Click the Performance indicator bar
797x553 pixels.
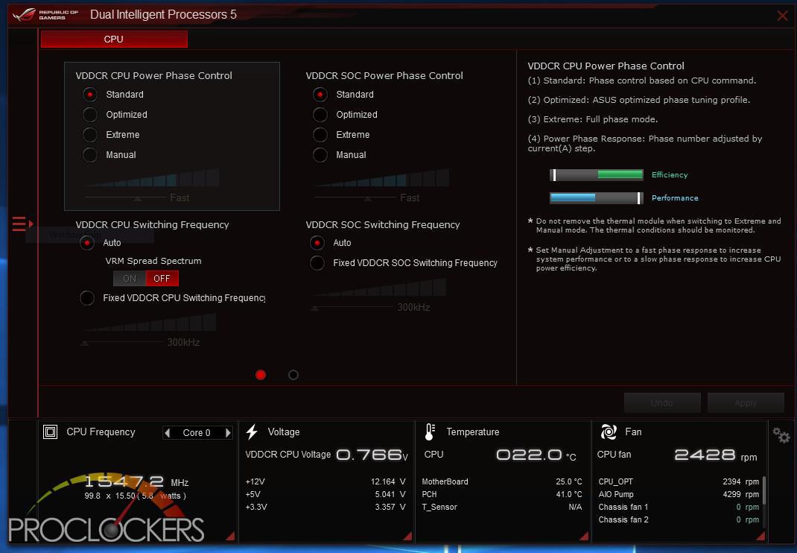point(597,198)
